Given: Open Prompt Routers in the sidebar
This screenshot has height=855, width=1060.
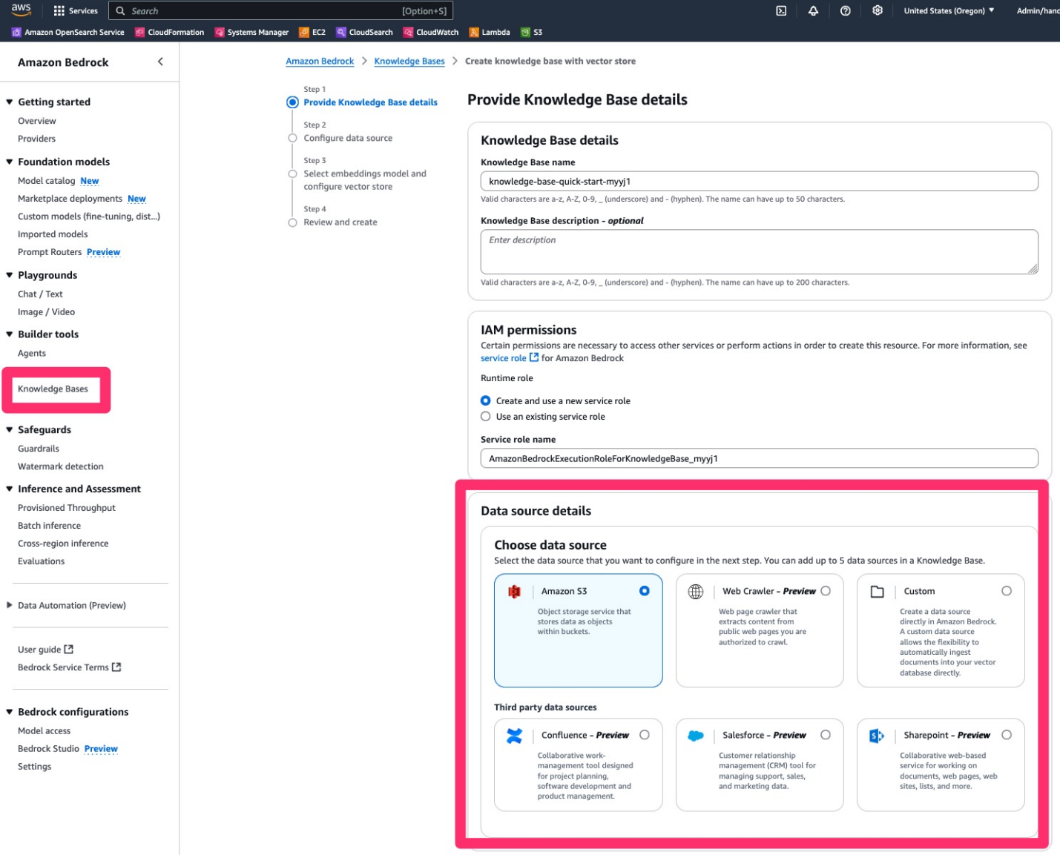Looking at the screenshot, I should click(x=50, y=252).
